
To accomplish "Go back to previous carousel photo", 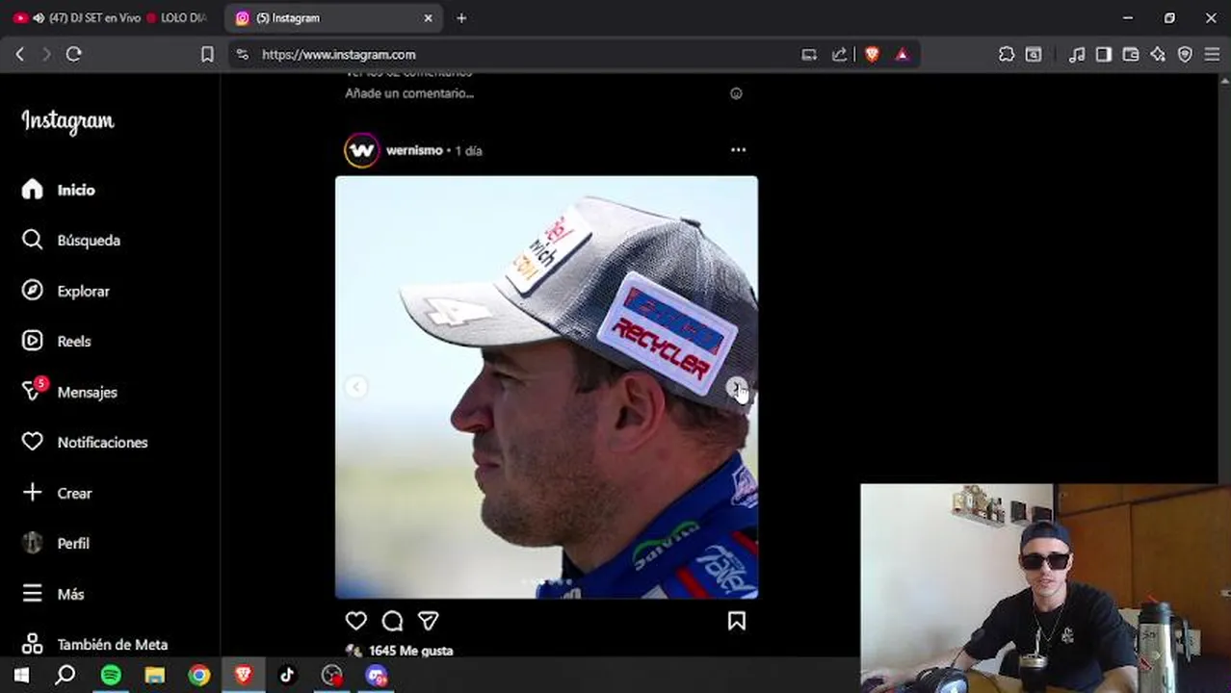I will click(x=356, y=387).
